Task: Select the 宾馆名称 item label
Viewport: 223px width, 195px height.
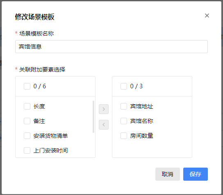Action: 142,121
